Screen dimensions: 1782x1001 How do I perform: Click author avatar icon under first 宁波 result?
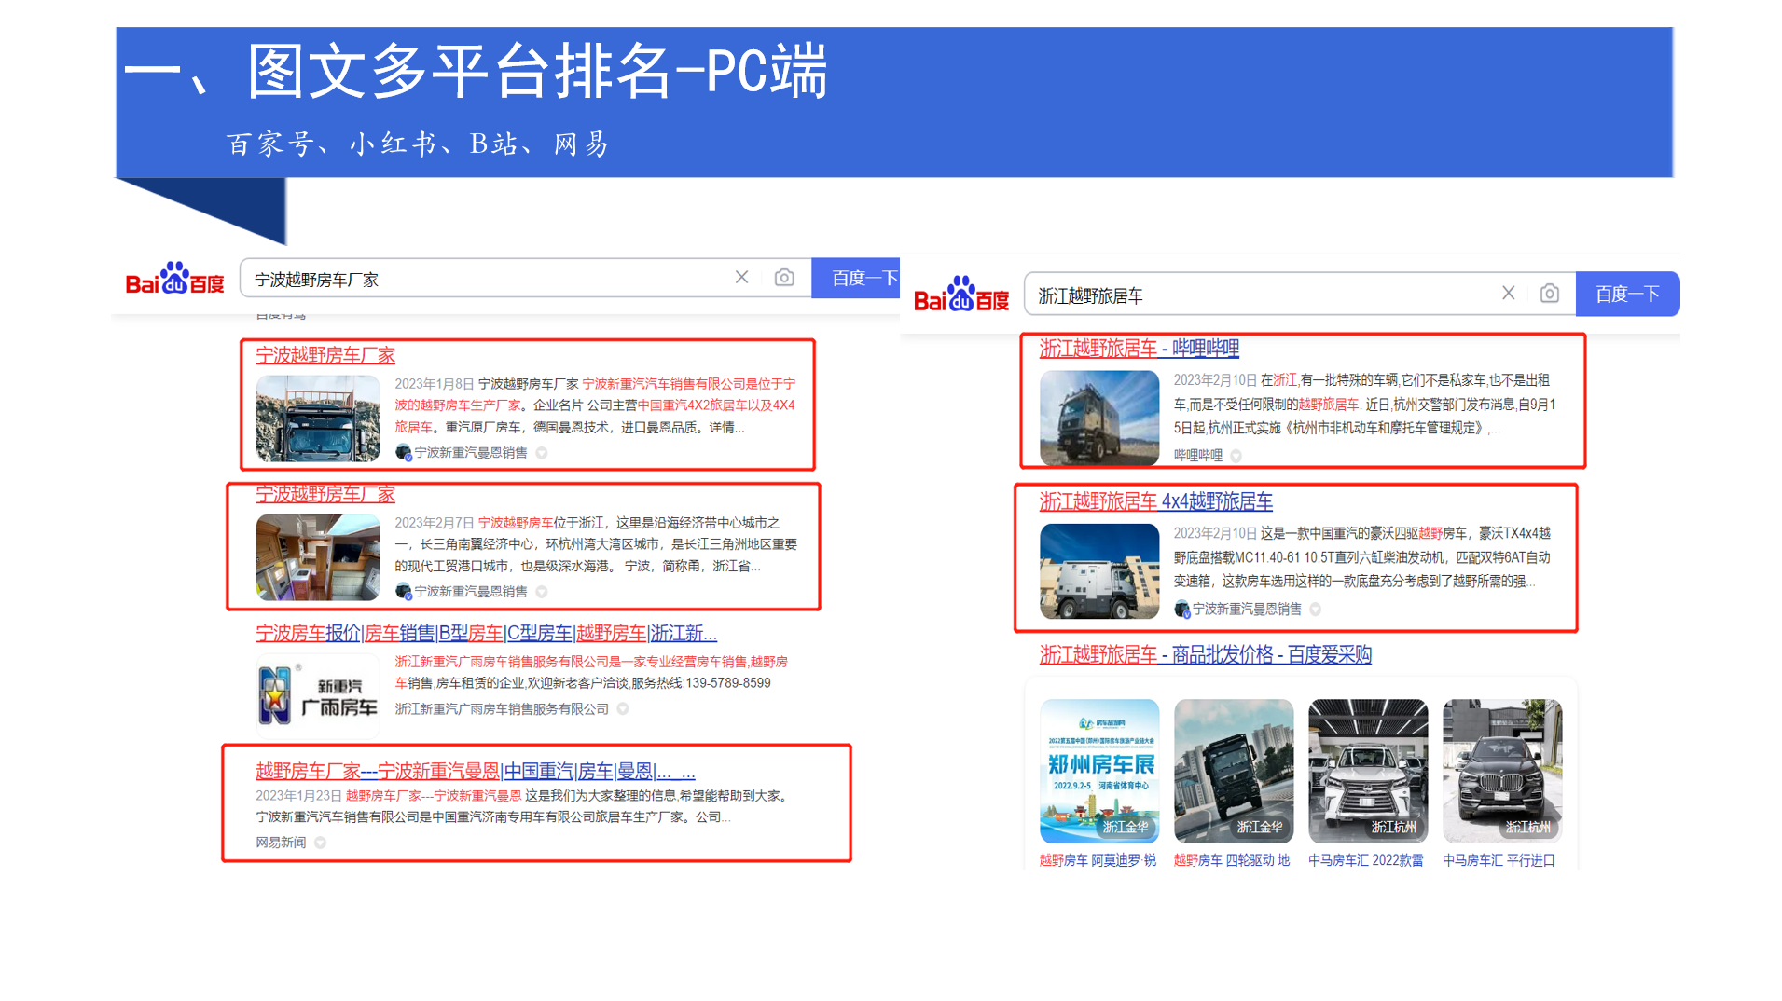coord(403,452)
